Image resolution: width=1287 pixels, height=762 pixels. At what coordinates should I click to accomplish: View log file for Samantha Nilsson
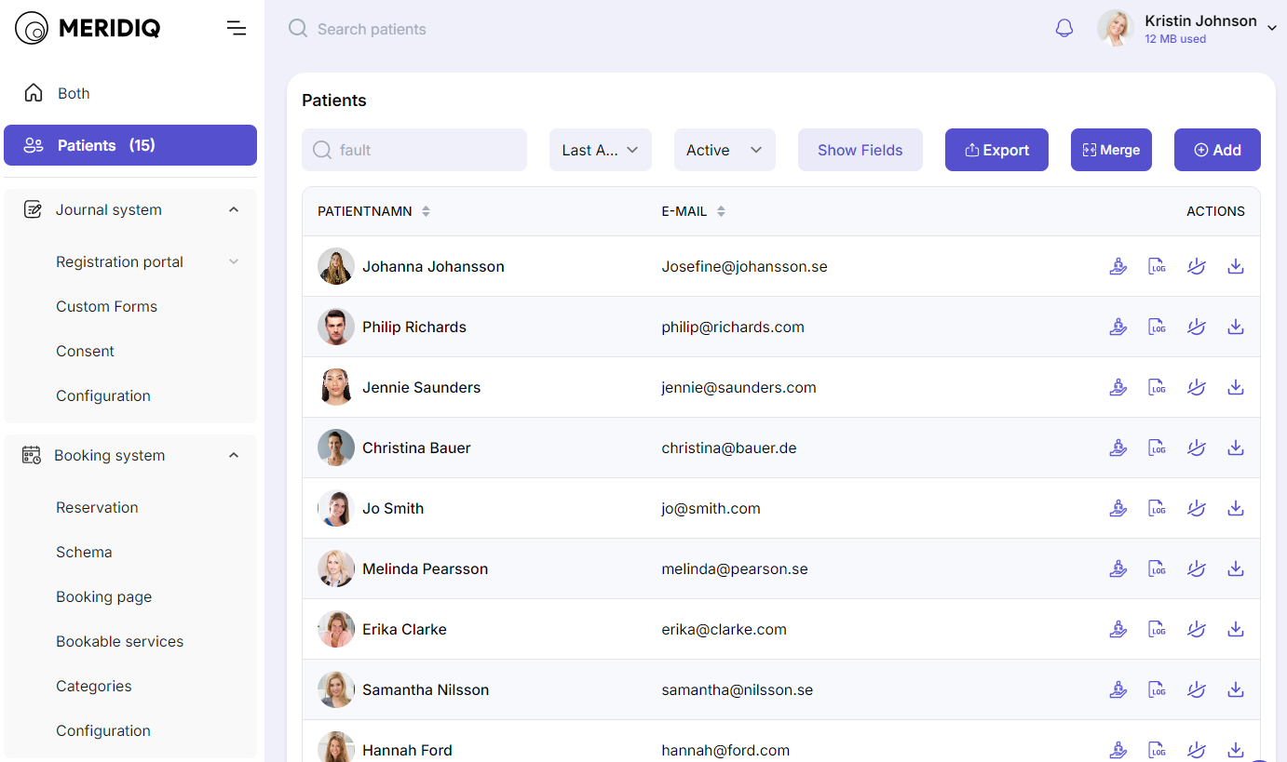coord(1158,689)
